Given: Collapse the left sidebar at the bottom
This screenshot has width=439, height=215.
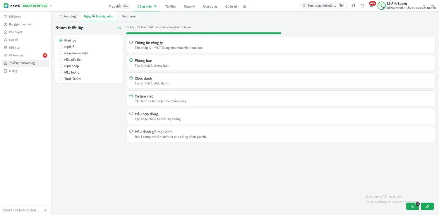Looking at the screenshot, I should coord(45,210).
